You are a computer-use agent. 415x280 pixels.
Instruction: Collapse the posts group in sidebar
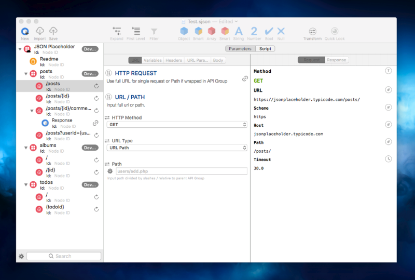coord(26,74)
